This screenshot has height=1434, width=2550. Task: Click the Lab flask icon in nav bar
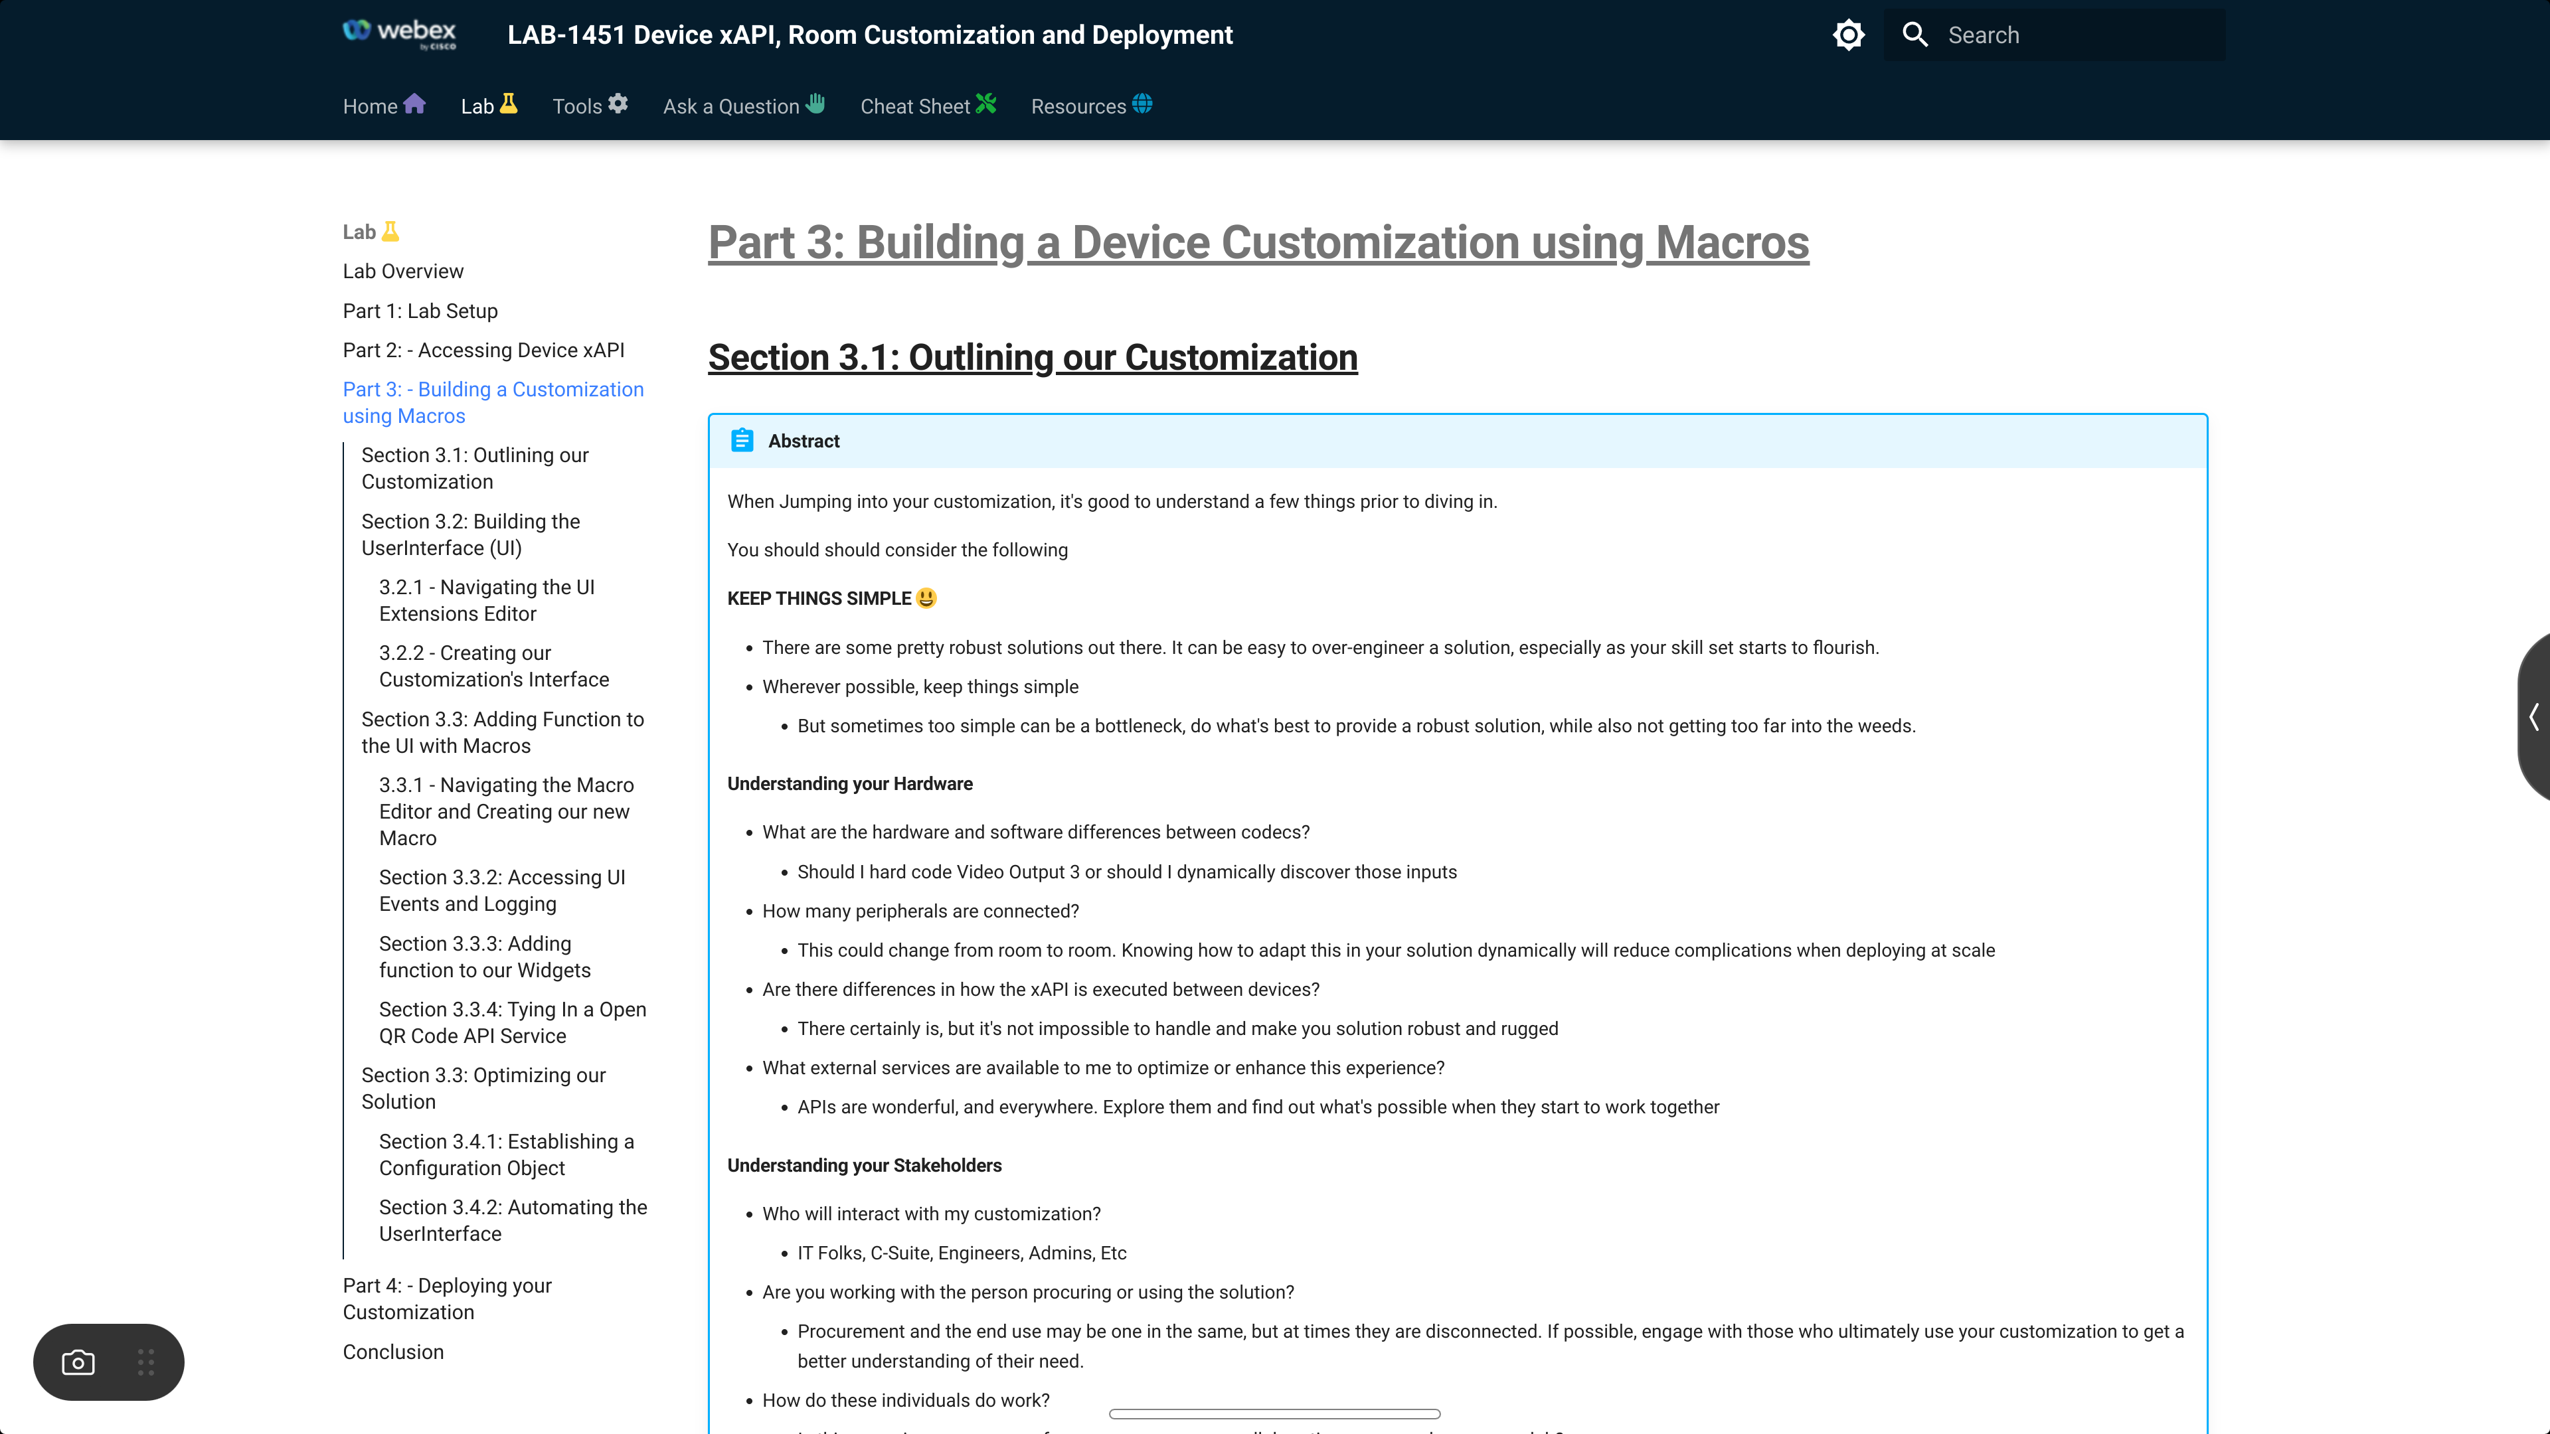point(509,104)
